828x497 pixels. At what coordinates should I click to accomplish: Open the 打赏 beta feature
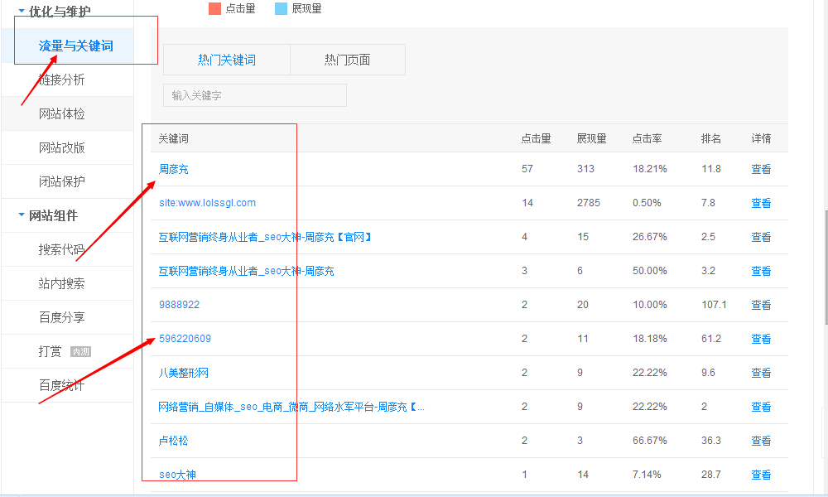tap(48, 350)
